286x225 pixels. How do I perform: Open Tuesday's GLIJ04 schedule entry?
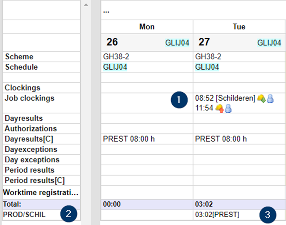[x=207, y=67]
